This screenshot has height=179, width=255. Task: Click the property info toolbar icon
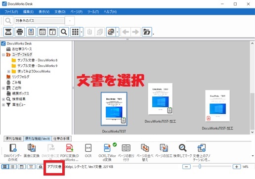tap(52, 32)
